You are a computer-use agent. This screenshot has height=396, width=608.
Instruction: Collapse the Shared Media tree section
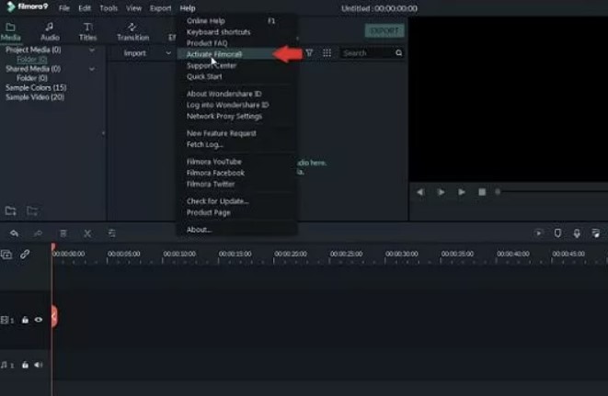92,69
